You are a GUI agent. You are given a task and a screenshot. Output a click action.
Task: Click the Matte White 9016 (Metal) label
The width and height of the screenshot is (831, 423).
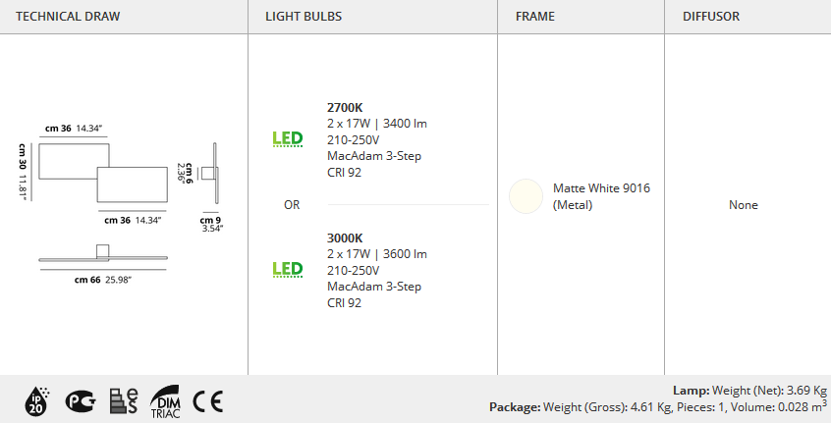[601, 196]
